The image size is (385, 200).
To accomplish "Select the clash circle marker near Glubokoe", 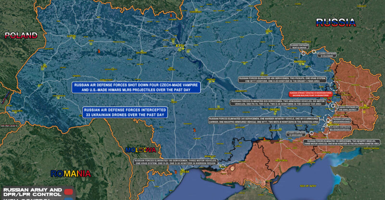I will [x=303, y=52].
